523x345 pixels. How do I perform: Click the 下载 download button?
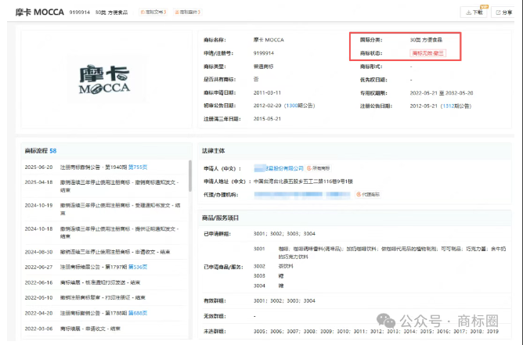(474, 13)
